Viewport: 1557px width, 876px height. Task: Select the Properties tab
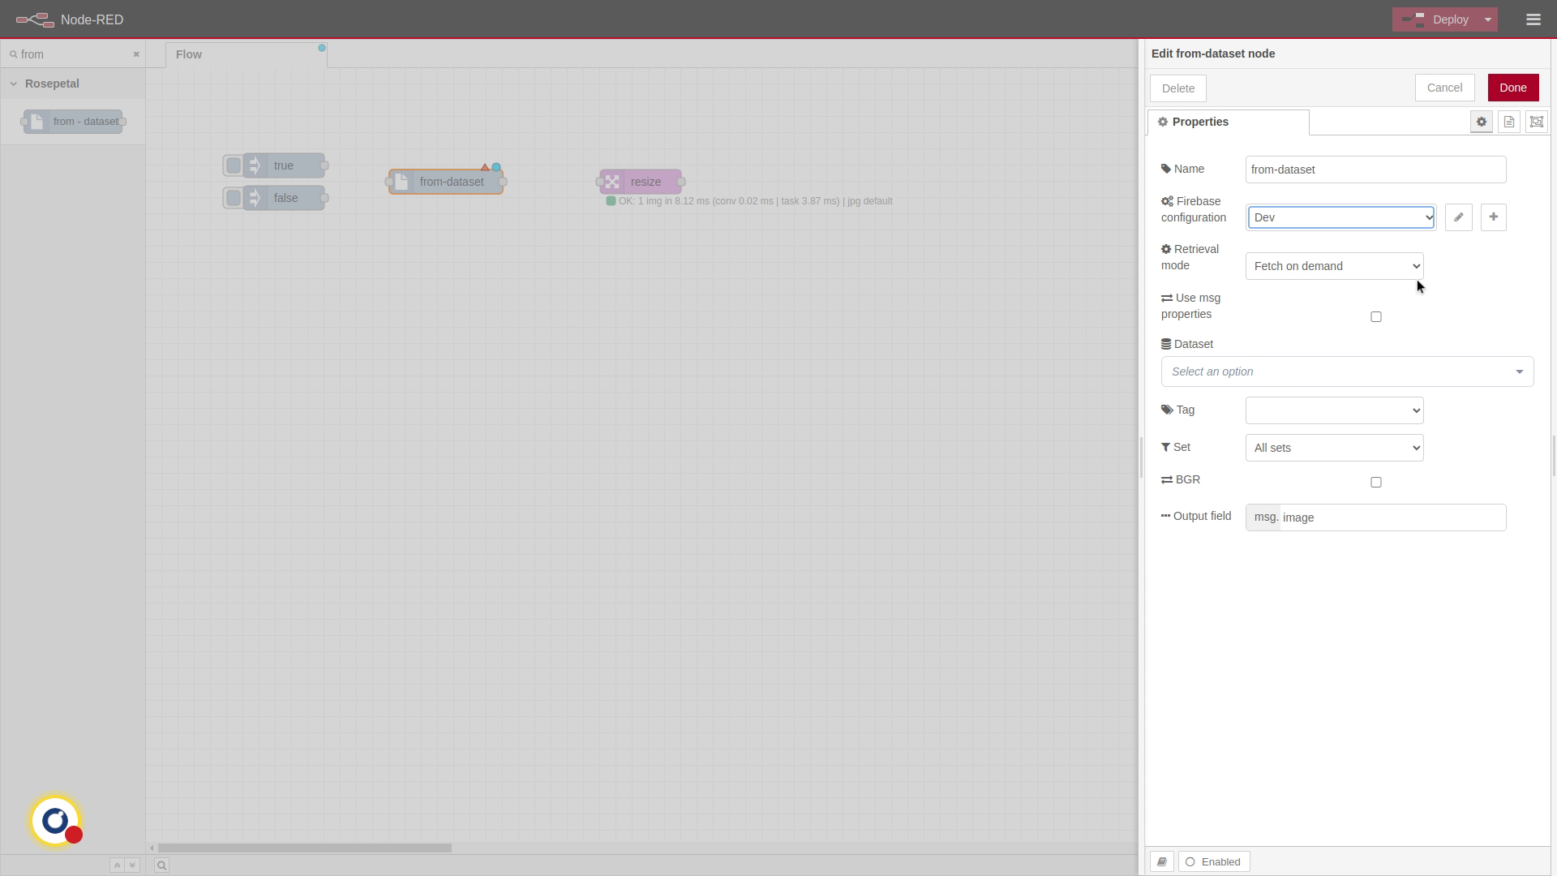pos(1199,122)
